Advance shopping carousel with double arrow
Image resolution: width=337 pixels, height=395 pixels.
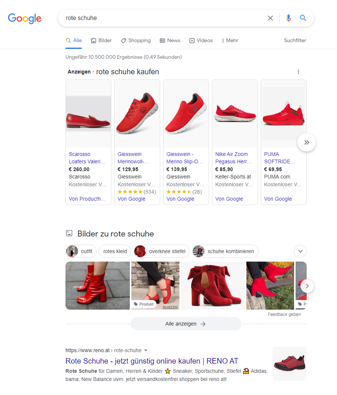306,142
